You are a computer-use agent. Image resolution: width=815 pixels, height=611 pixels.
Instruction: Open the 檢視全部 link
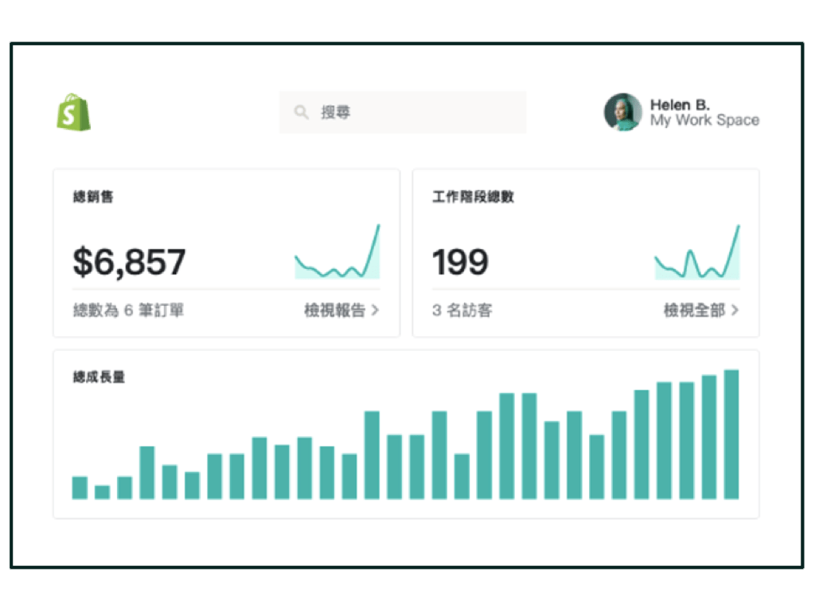[x=694, y=310]
